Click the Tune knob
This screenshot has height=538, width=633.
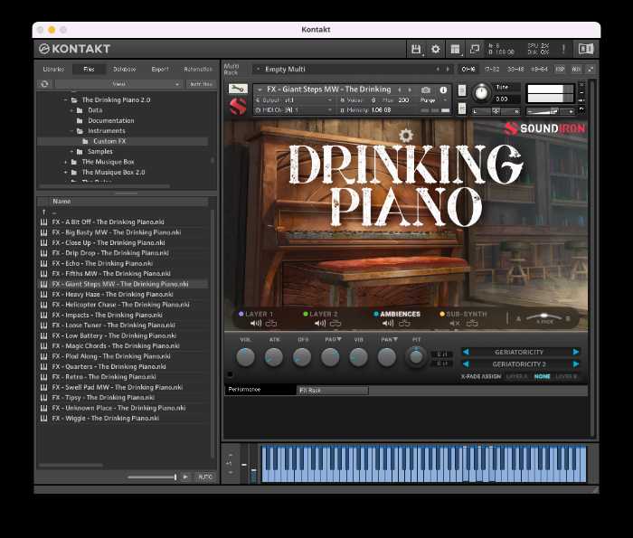click(x=481, y=92)
